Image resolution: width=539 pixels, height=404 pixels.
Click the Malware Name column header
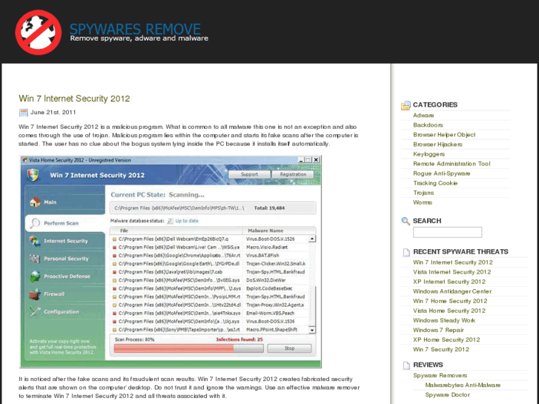[x=265, y=231]
